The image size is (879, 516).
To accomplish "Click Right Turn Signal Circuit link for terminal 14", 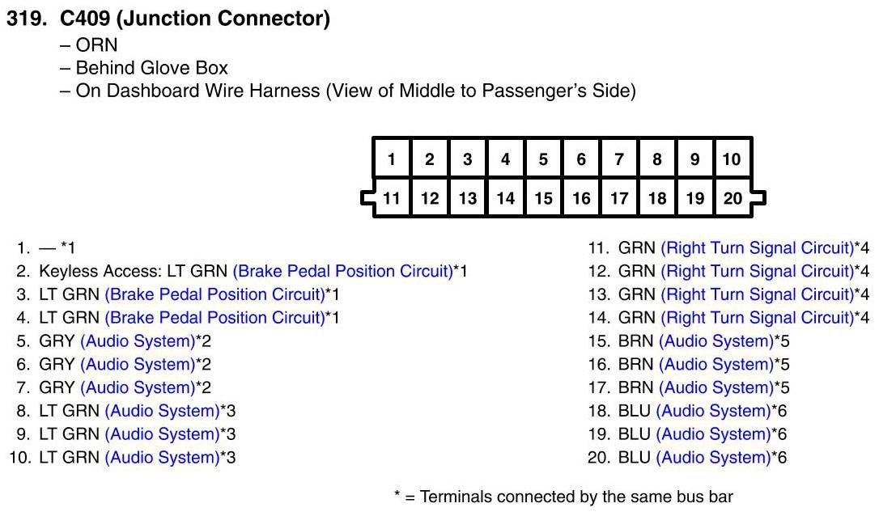I will [x=757, y=318].
